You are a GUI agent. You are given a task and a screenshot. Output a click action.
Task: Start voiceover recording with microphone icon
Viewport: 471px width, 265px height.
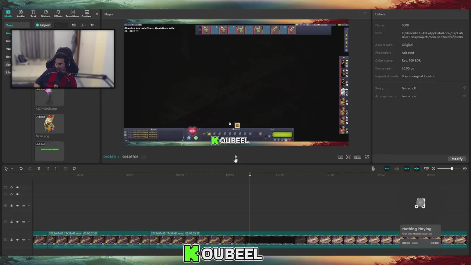(373, 169)
